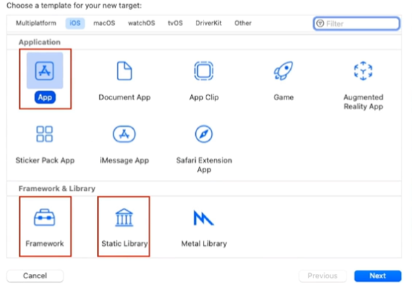Viewport: 412px width, 286px height.
Task: Switch to the Multiplatform tab
Action: pos(36,23)
